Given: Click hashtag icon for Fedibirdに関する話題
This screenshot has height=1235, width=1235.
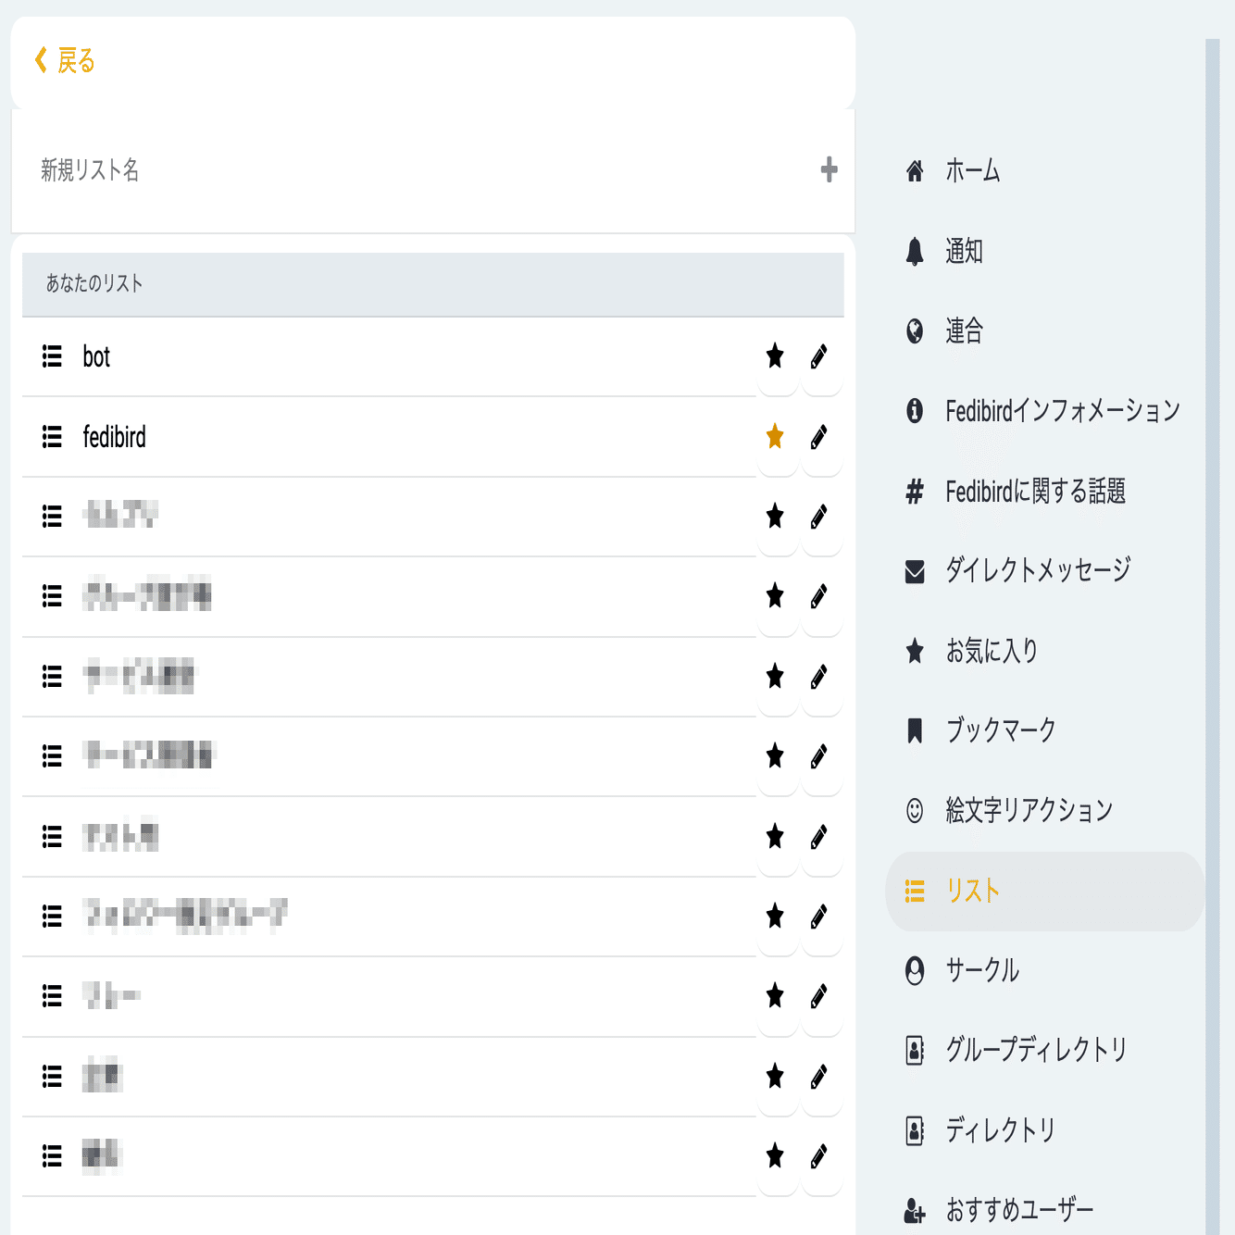Looking at the screenshot, I should coord(915,491).
